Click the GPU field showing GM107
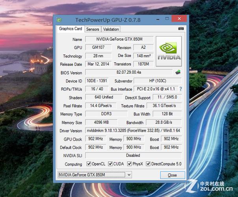This screenshot has height=197, width=238. click(x=99, y=47)
